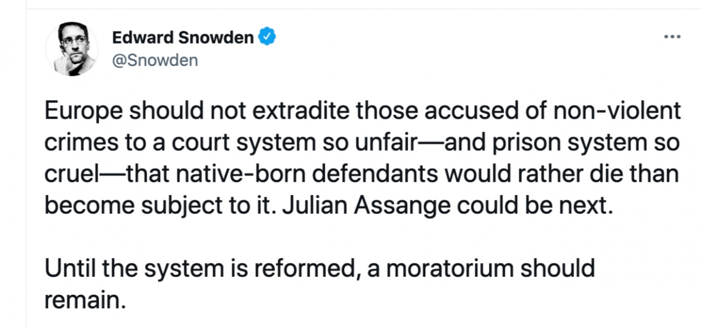Image resolution: width=701 pixels, height=327 pixels.
Task: Click the Edward Snowden display name
Action: coord(183,38)
